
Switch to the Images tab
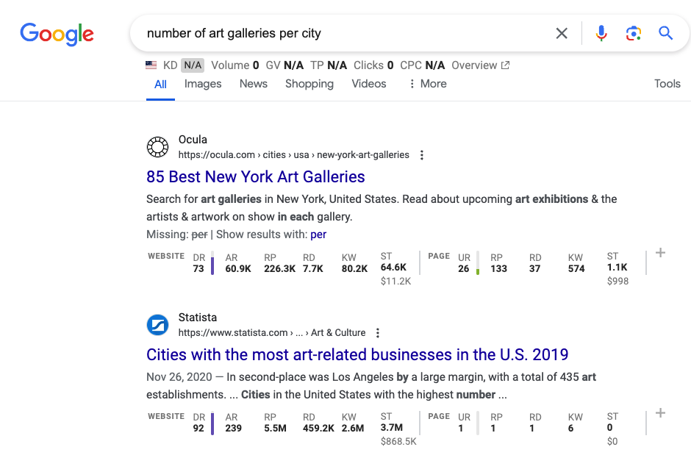[x=203, y=84]
